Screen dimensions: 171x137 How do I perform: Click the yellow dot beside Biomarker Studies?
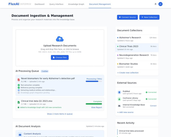(x=118, y=64)
